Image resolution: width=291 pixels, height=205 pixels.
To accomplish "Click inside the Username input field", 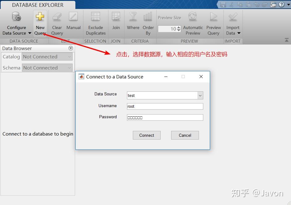I will tap(165, 106).
